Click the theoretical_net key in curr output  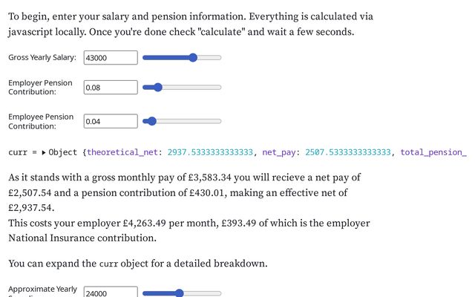coord(124,153)
